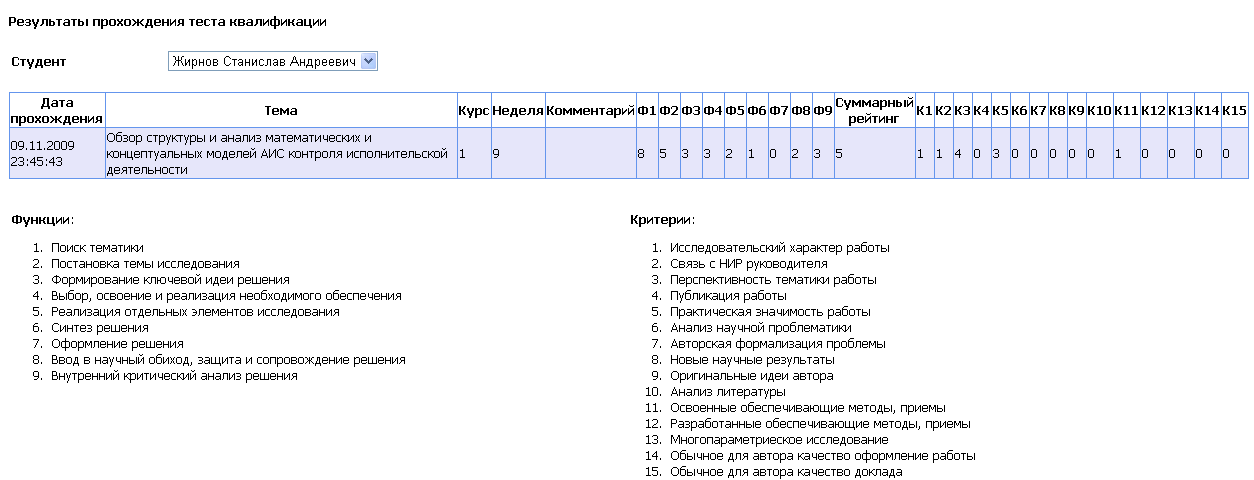
Task: Click the 'Функции:' heading
Action: coord(42,220)
